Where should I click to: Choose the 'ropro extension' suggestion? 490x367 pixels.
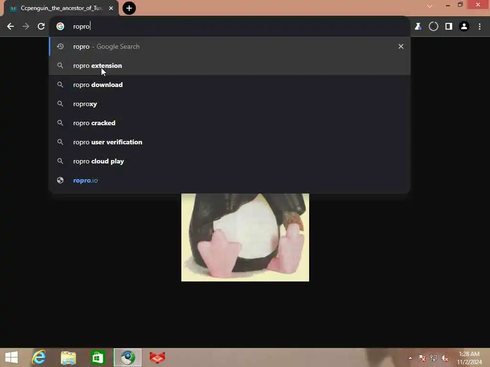tap(230, 65)
